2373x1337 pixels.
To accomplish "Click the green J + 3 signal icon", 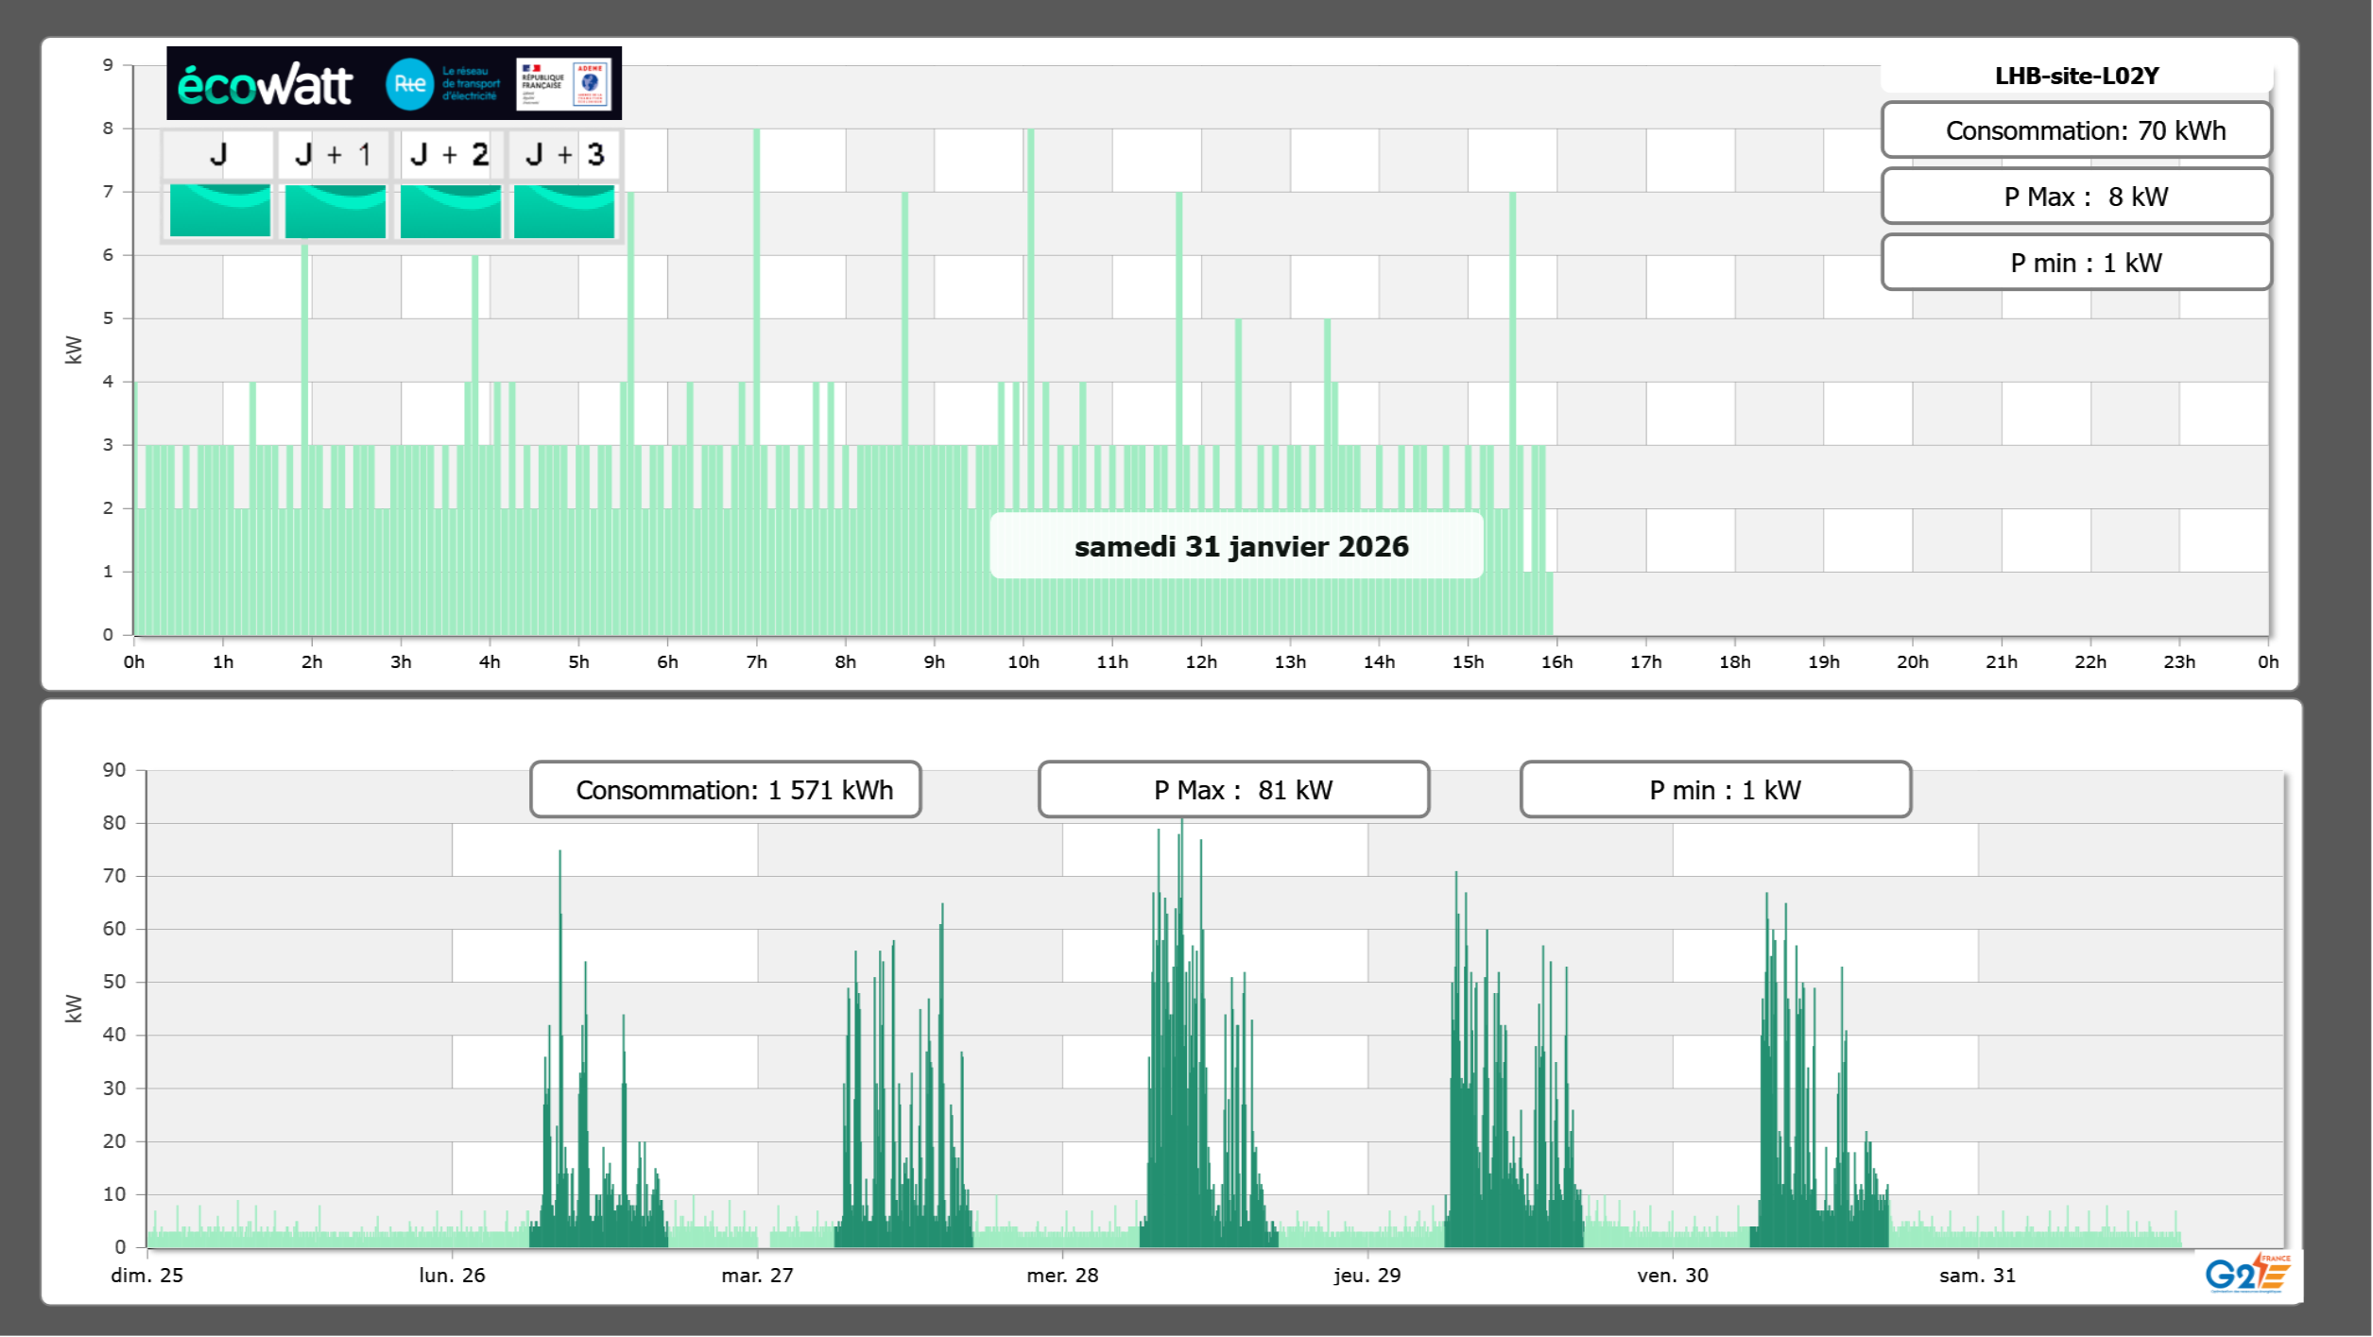I will click(x=564, y=211).
